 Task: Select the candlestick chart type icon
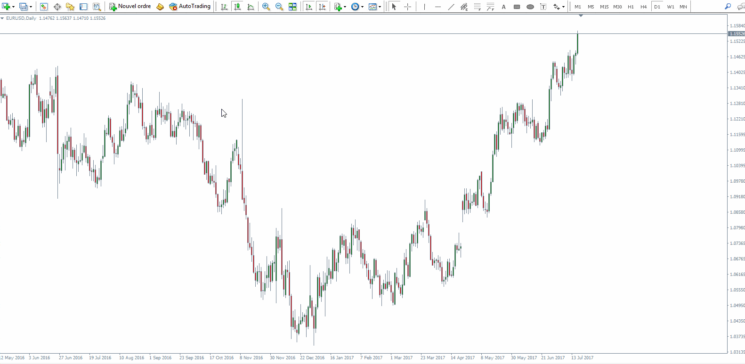pos(237,7)
